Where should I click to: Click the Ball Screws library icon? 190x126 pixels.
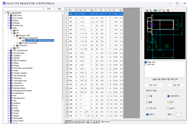(11, 15)
